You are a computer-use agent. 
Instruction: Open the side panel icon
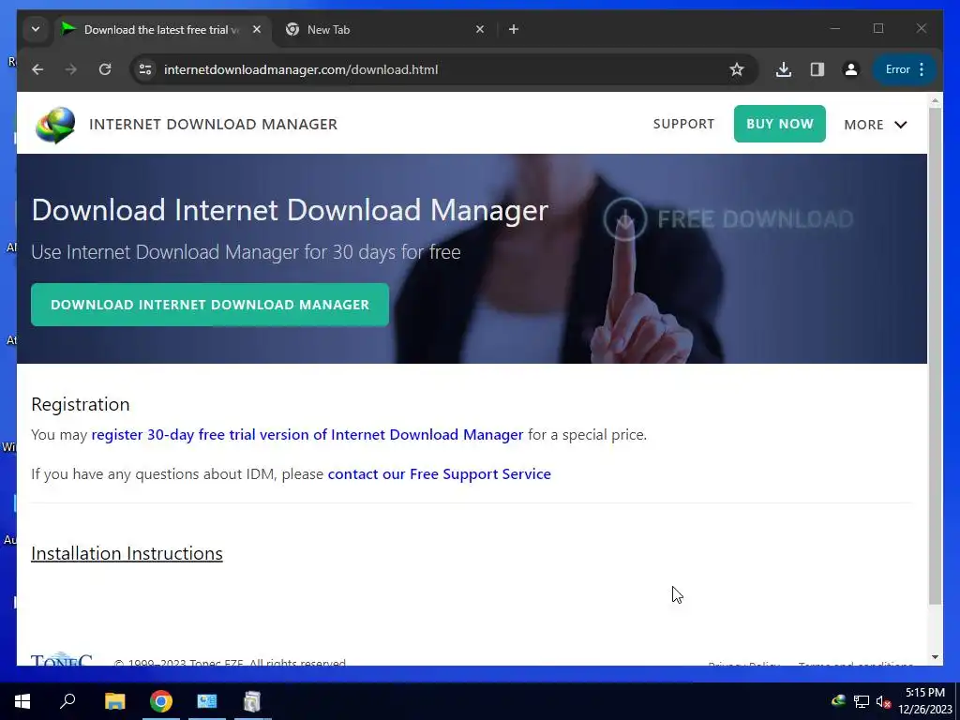point(817,69)
